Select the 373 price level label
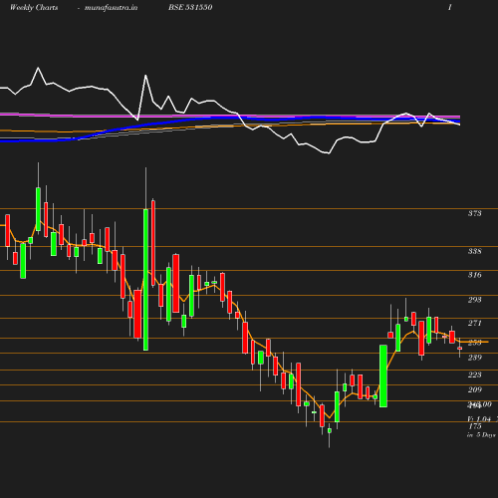Image resolution: width=498 pixels, height=498 pixels. point(475,213)
